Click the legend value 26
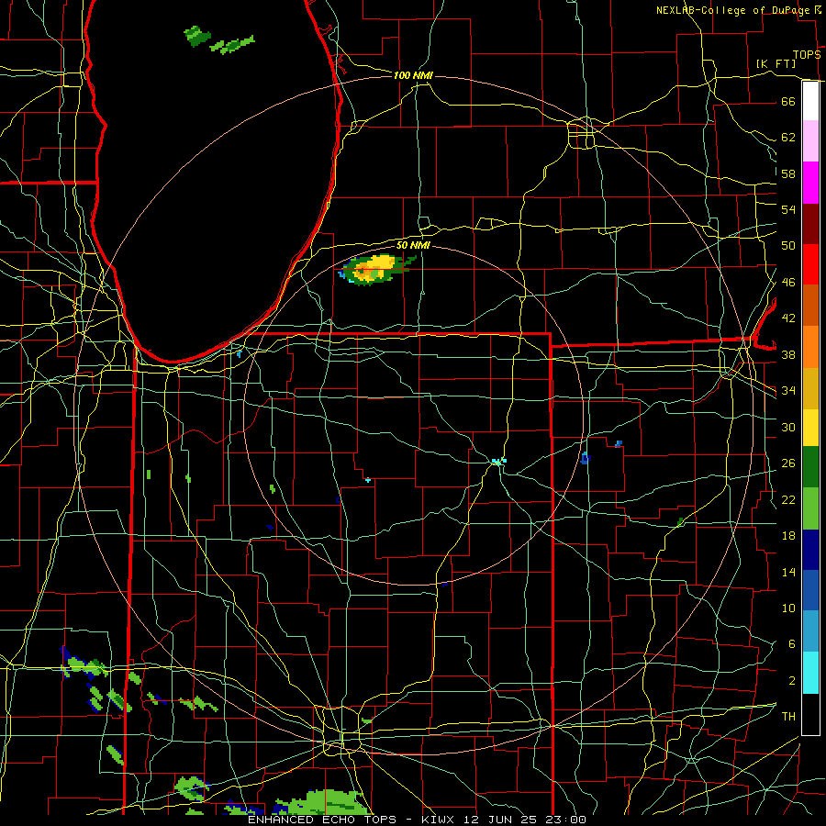Viewport: 826px width, 826px height. point(788,463)
